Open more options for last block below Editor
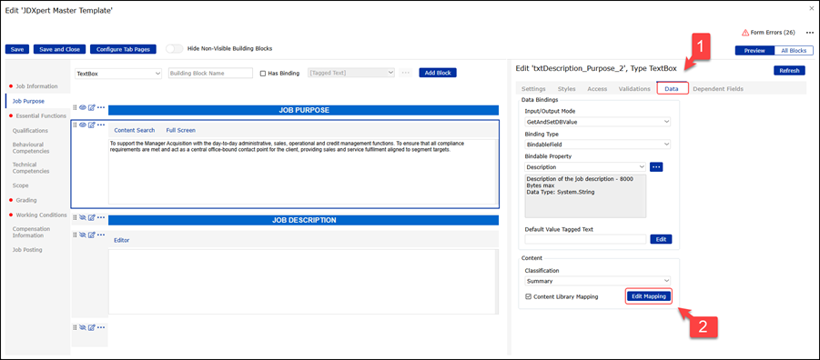Image resolution: width=820 pixels, height=360 pixels. tap(101, 327)
